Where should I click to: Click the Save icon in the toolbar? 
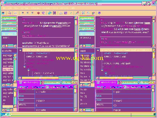click(3, 13)
